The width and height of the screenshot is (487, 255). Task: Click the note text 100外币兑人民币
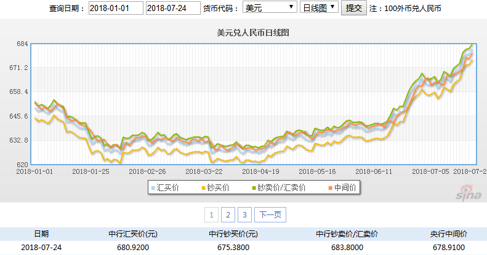413,9
